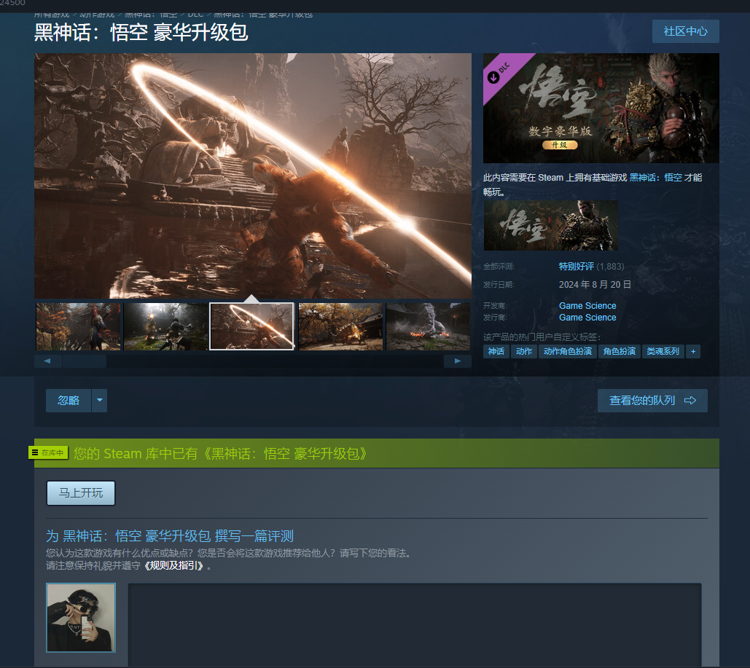Viewport: 750px width, 668px height.
Task: Click the DLC header capsule image
Action: pos(601,108)
